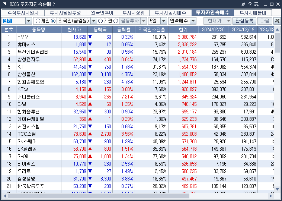Expand the 외국인(금감원) investor dropdown arrow

[x=93, y=21]
